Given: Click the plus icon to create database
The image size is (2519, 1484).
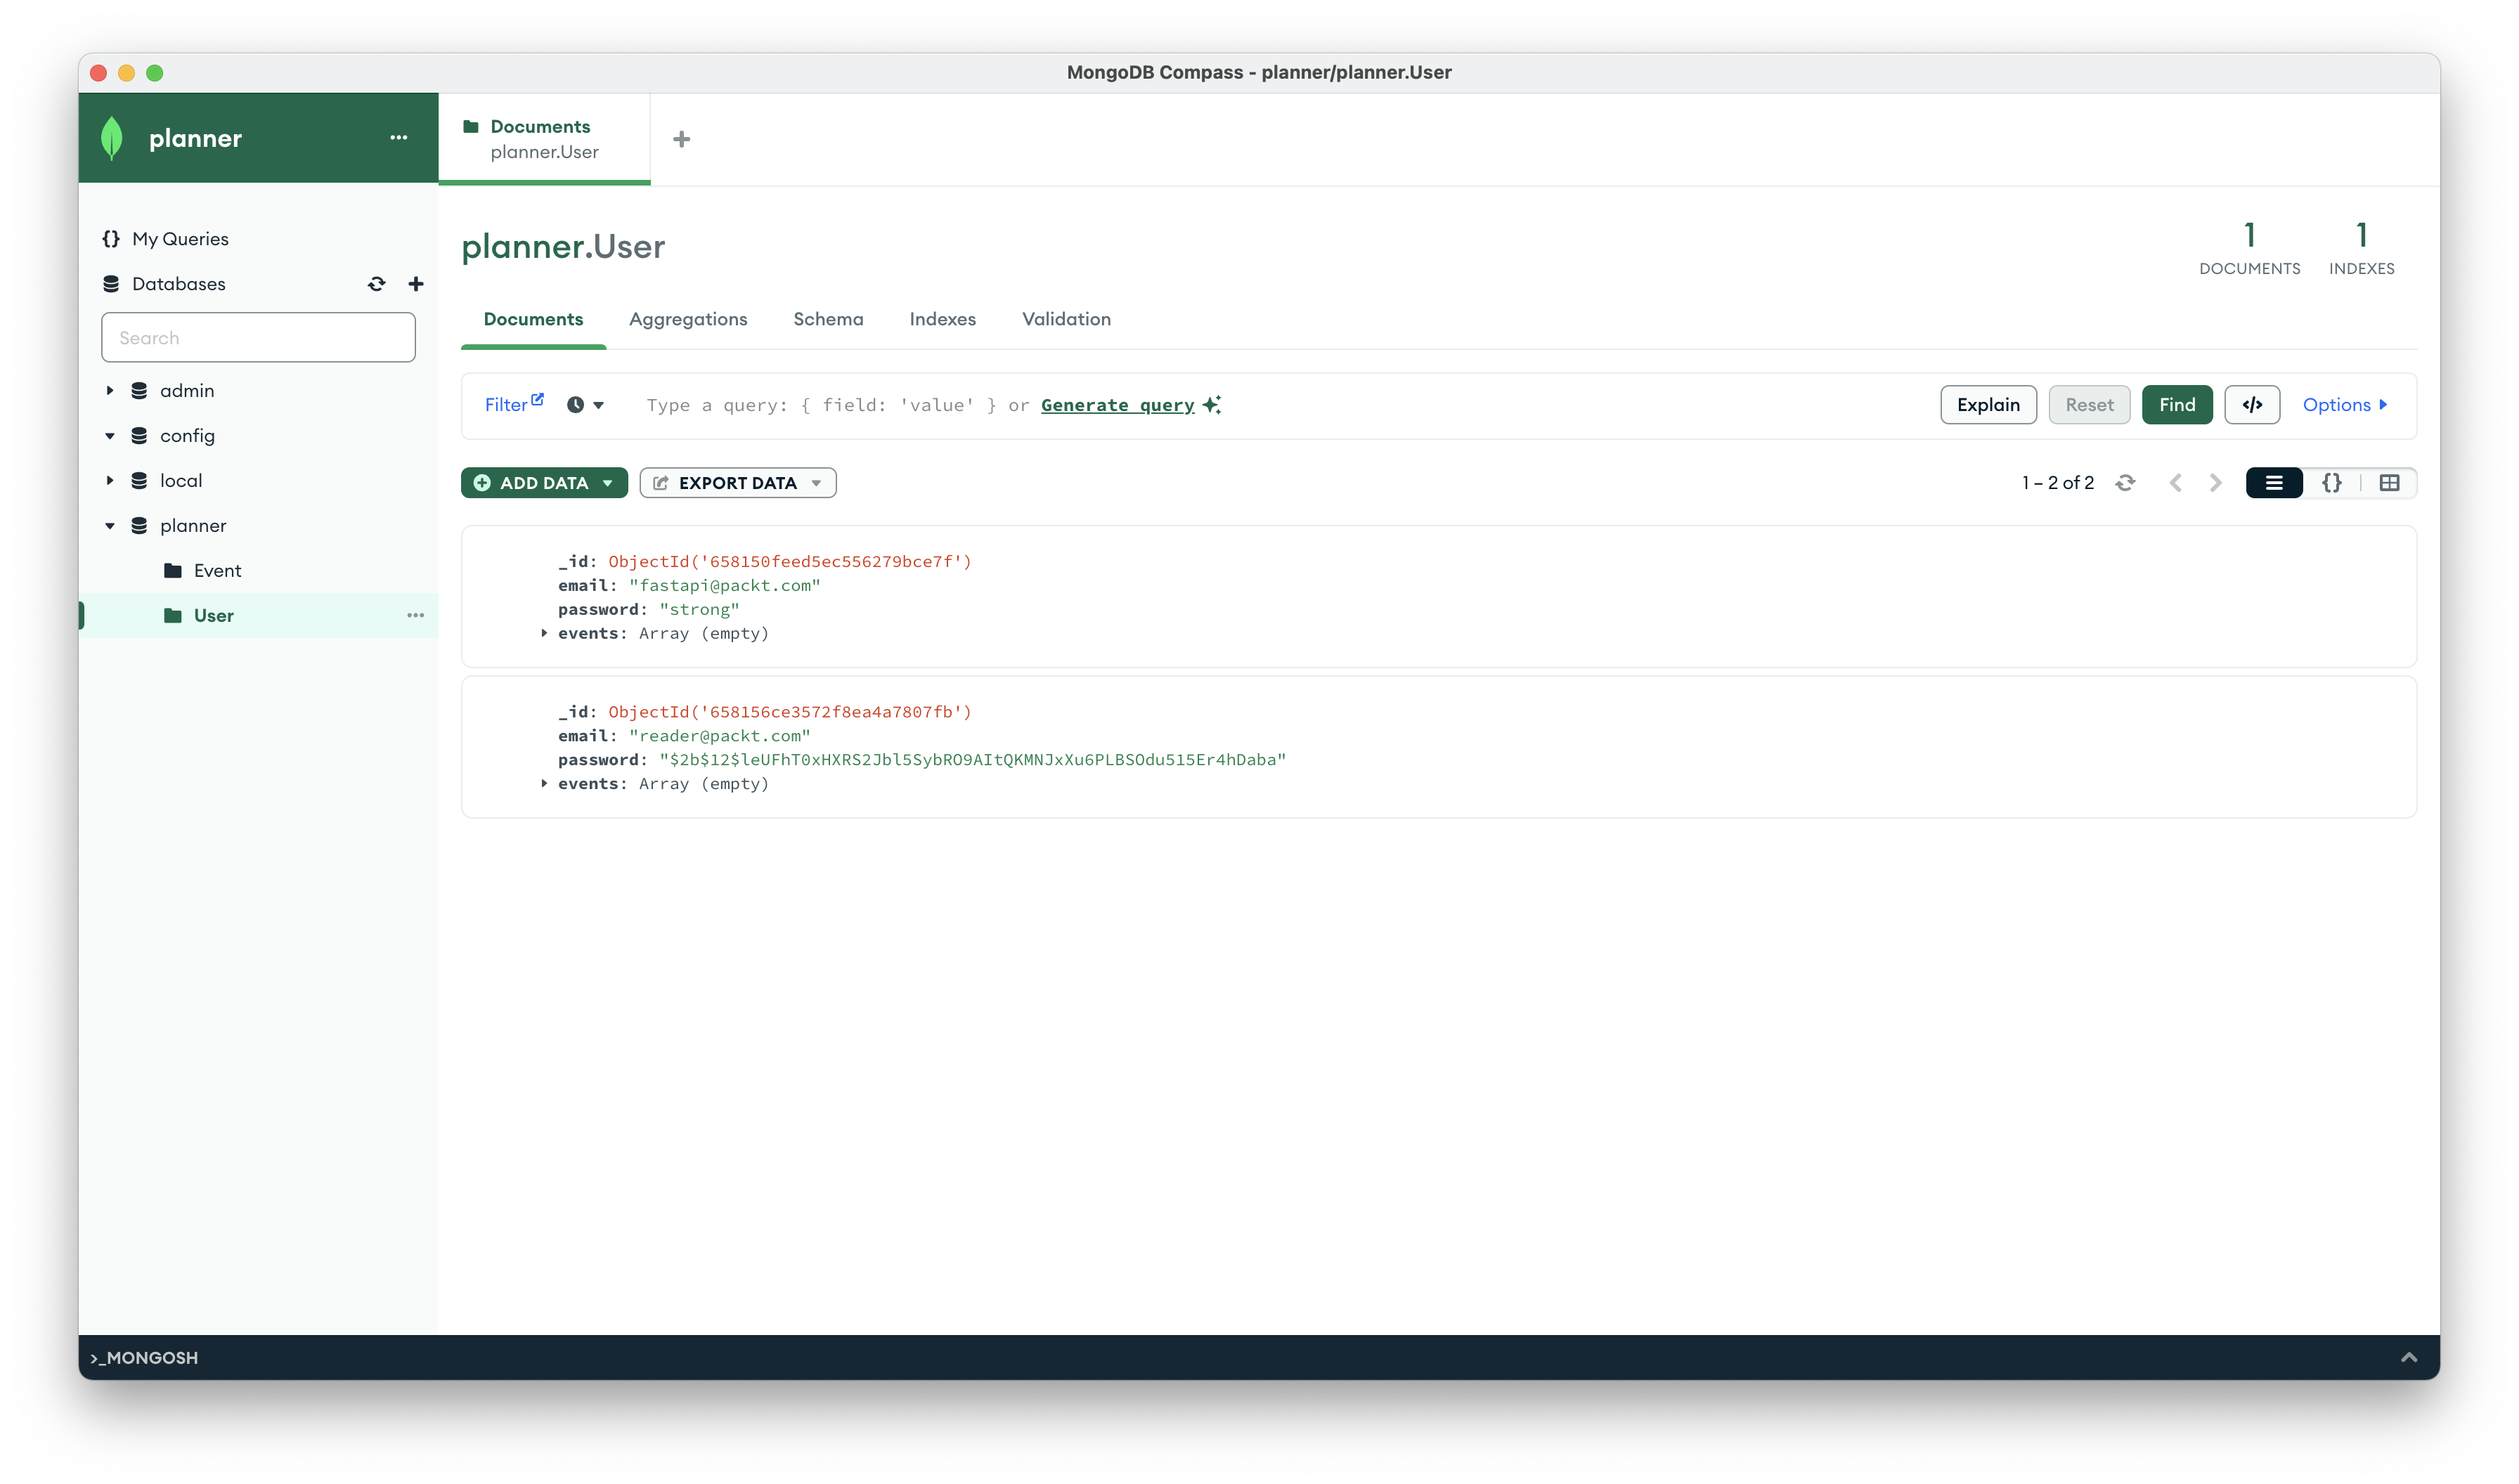Looking at the screenshot, I should click(x=416, y=284).
